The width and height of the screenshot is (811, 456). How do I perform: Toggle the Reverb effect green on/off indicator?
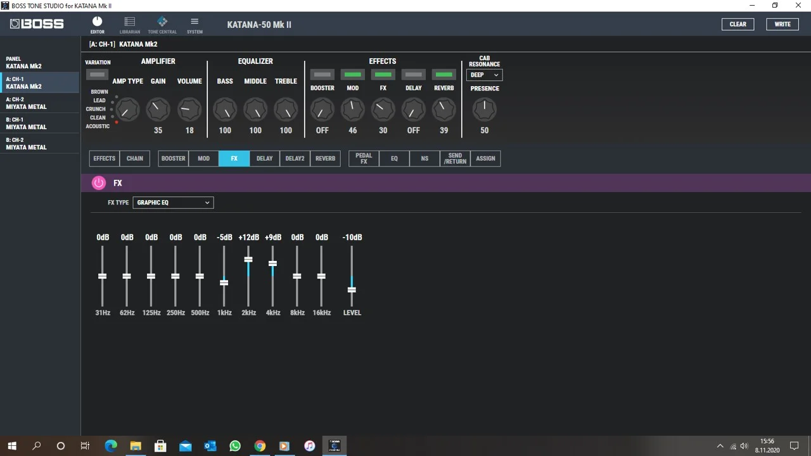[444, 75]
